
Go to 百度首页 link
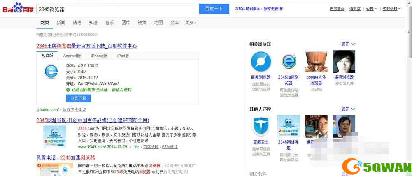pos(337,9)
